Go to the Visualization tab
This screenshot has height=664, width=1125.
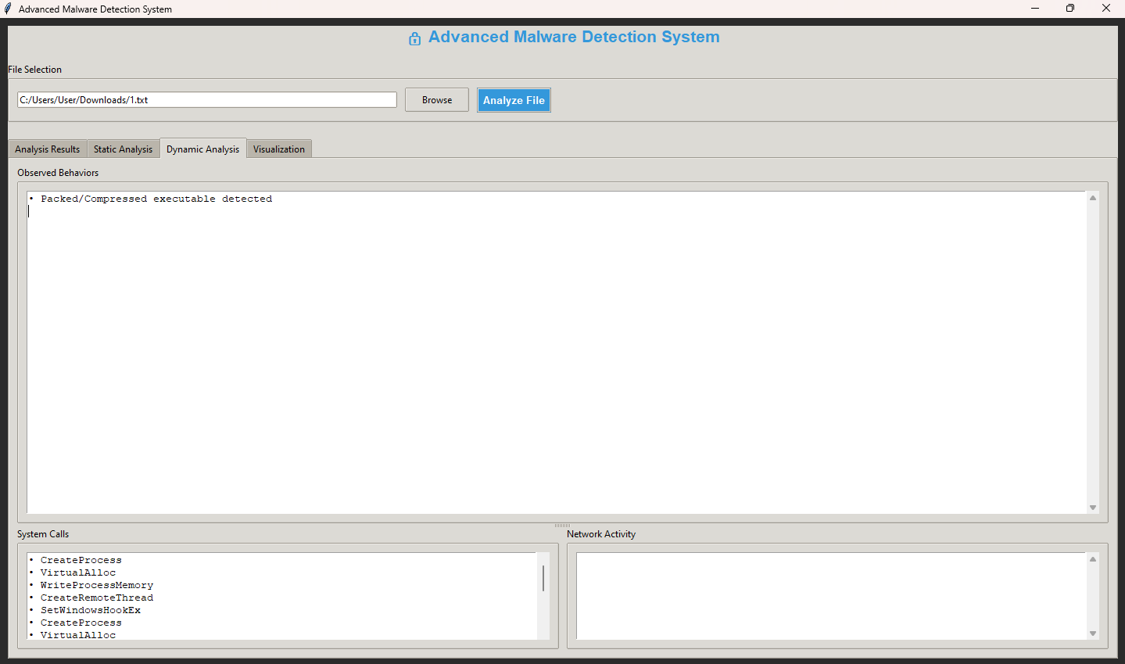pyautogui.click(x=279, y=149)
